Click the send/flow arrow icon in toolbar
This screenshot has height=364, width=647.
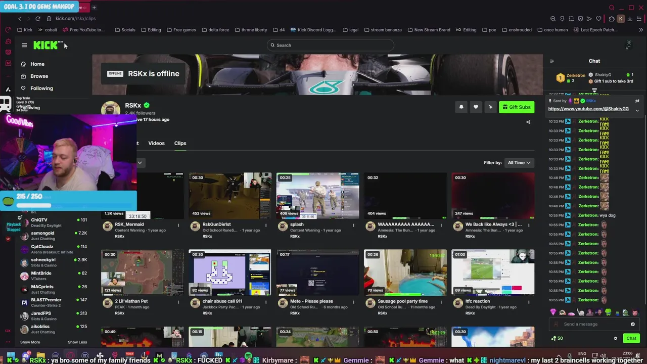pos(589,19)
